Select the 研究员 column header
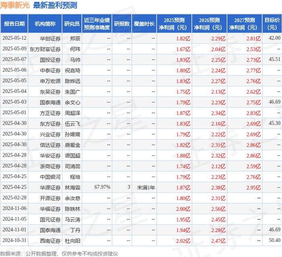 tap(72, 23)
